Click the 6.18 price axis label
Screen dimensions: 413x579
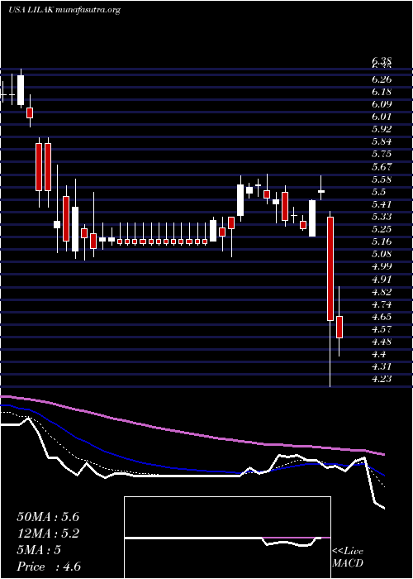pos(382,92)
